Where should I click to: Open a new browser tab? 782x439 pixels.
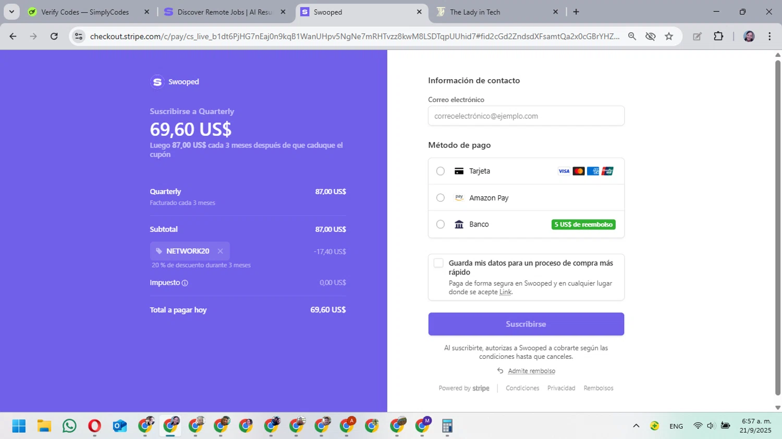pos(576,12)
